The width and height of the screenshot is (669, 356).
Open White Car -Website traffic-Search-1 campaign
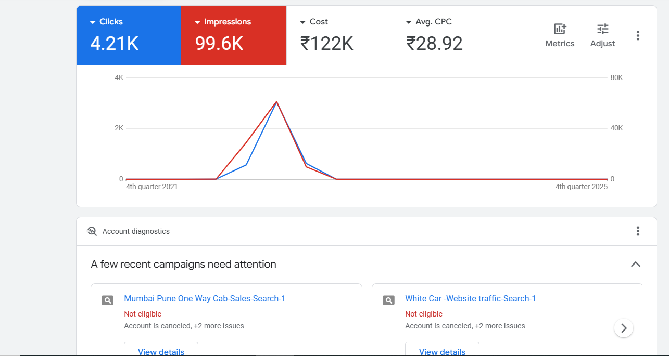click(x=470, y=299)
